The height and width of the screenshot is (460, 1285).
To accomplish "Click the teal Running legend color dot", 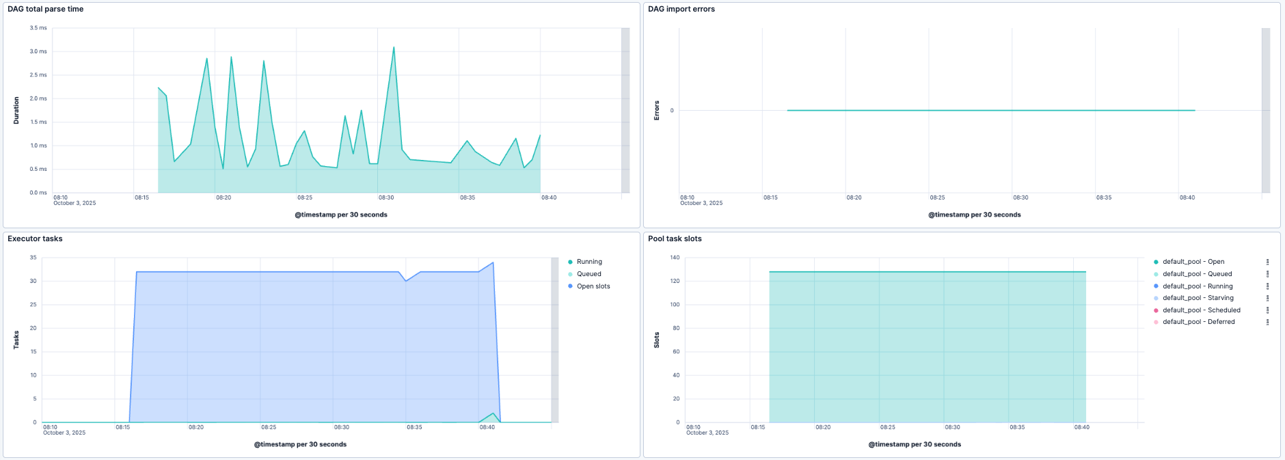I will (570, 262).
